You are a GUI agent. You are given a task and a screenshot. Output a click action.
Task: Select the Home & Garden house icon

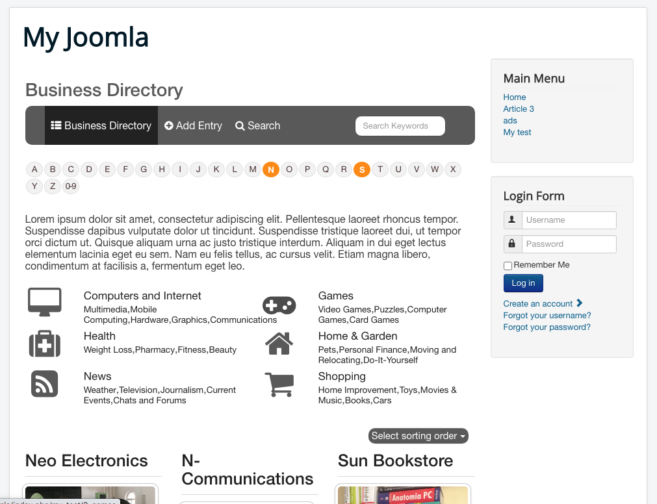click(x=279, y=344)
